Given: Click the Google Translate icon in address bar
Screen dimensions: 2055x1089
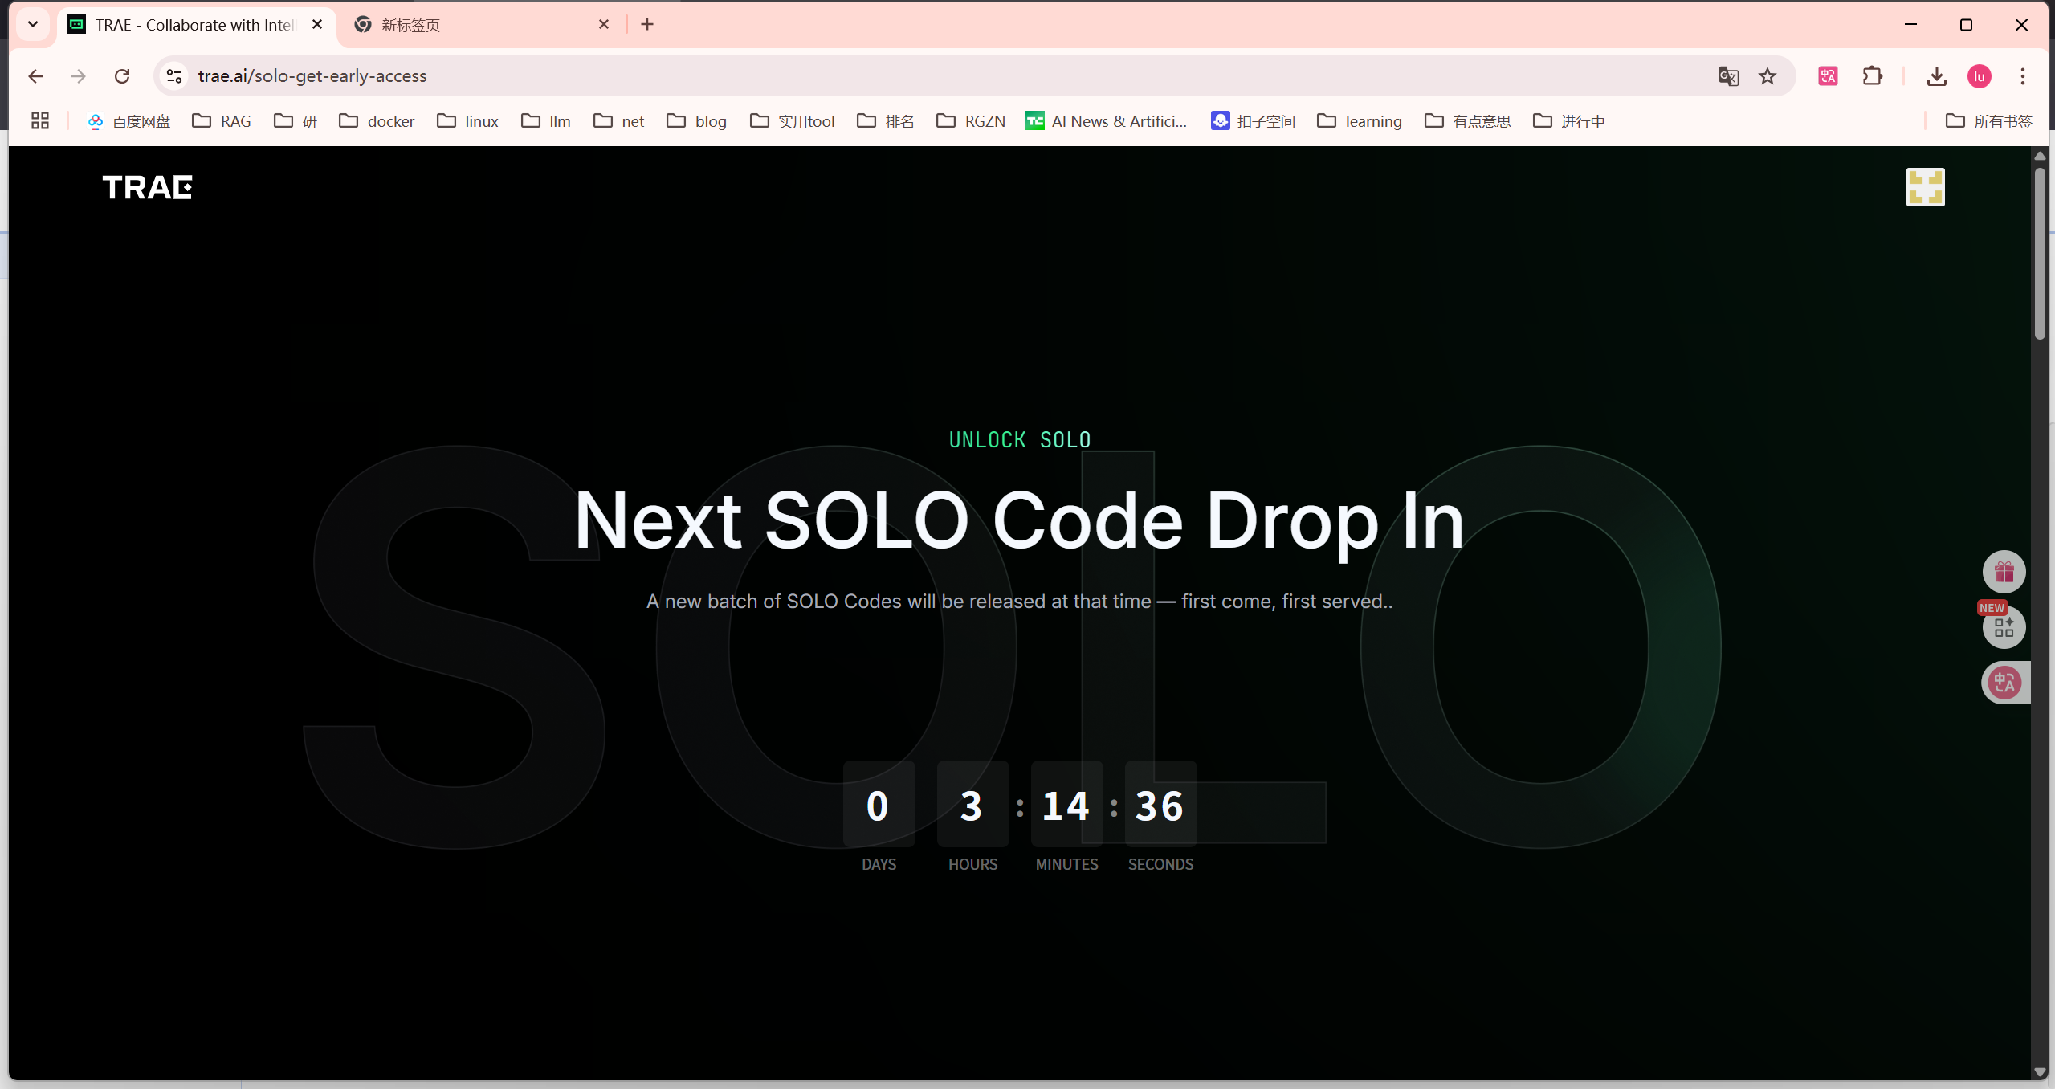Looking at the screenshot, I should [1728, 76].
